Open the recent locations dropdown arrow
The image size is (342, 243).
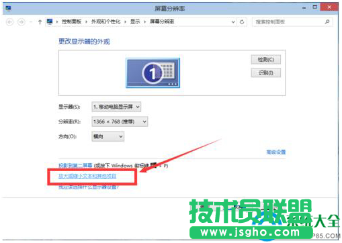coord(31,22)
